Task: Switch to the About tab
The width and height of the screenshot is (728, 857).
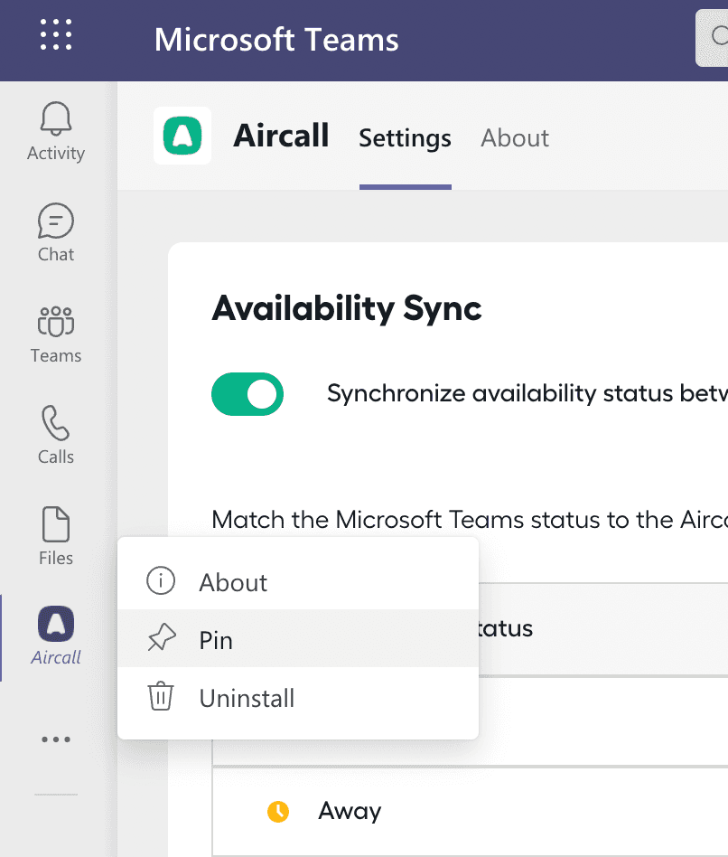Action: (515, 138)
